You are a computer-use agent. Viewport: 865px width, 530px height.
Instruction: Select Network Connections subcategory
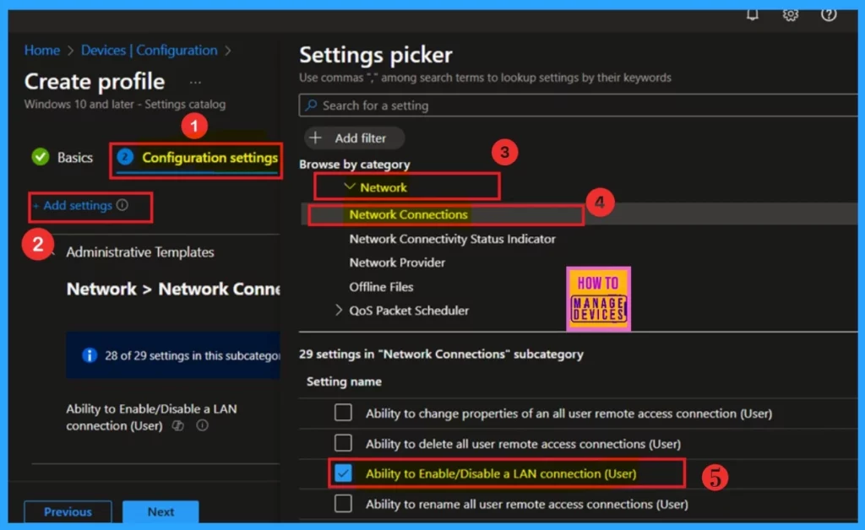[408, 214]
